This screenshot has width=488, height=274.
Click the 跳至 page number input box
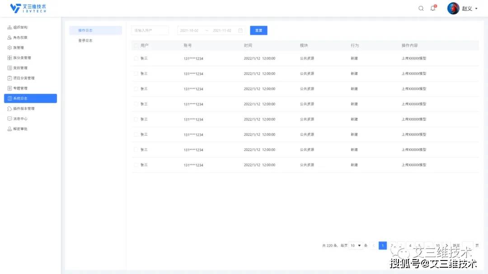(468, 246)
